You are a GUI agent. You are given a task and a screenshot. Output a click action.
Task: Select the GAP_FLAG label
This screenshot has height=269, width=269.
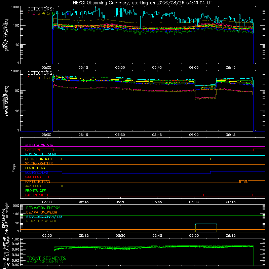click(33, 150)
